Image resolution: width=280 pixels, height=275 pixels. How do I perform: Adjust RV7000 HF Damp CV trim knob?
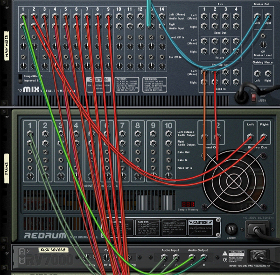click(x=106, y=258)
